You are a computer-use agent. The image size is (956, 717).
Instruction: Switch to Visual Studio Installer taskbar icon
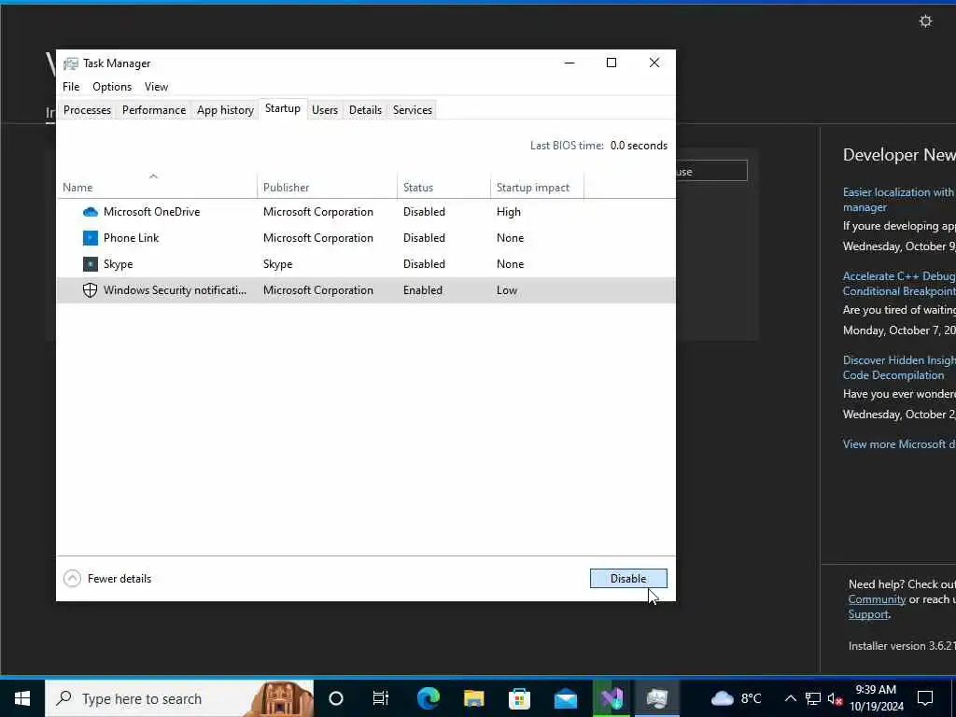pyautogui.click(x=612, y=698)
